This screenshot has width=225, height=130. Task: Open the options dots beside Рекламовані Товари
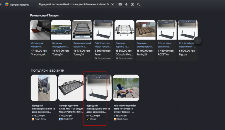(x=61, y=16)
